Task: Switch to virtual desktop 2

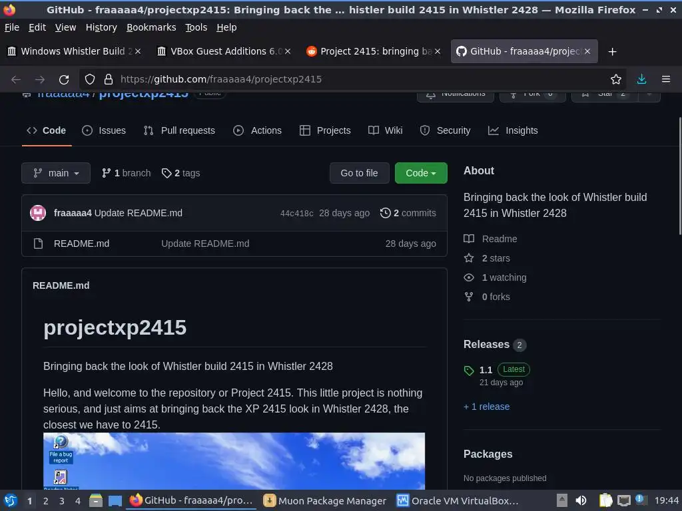Action: [x=46, y=500]
